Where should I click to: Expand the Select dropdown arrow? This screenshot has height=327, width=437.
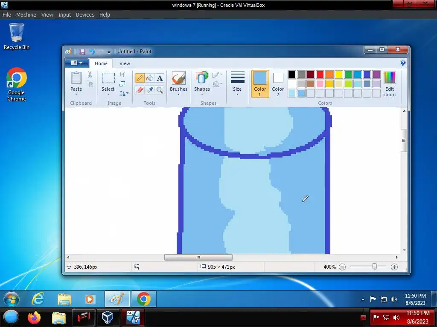[x=108, y=94]
